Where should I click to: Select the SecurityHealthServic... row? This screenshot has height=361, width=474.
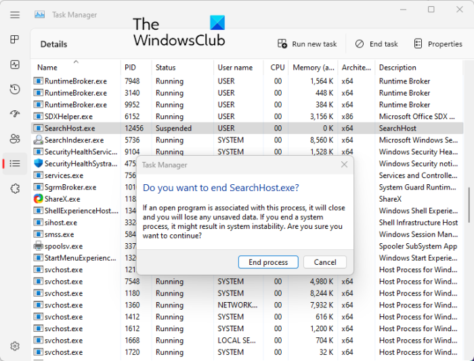[x=247, y=152]
